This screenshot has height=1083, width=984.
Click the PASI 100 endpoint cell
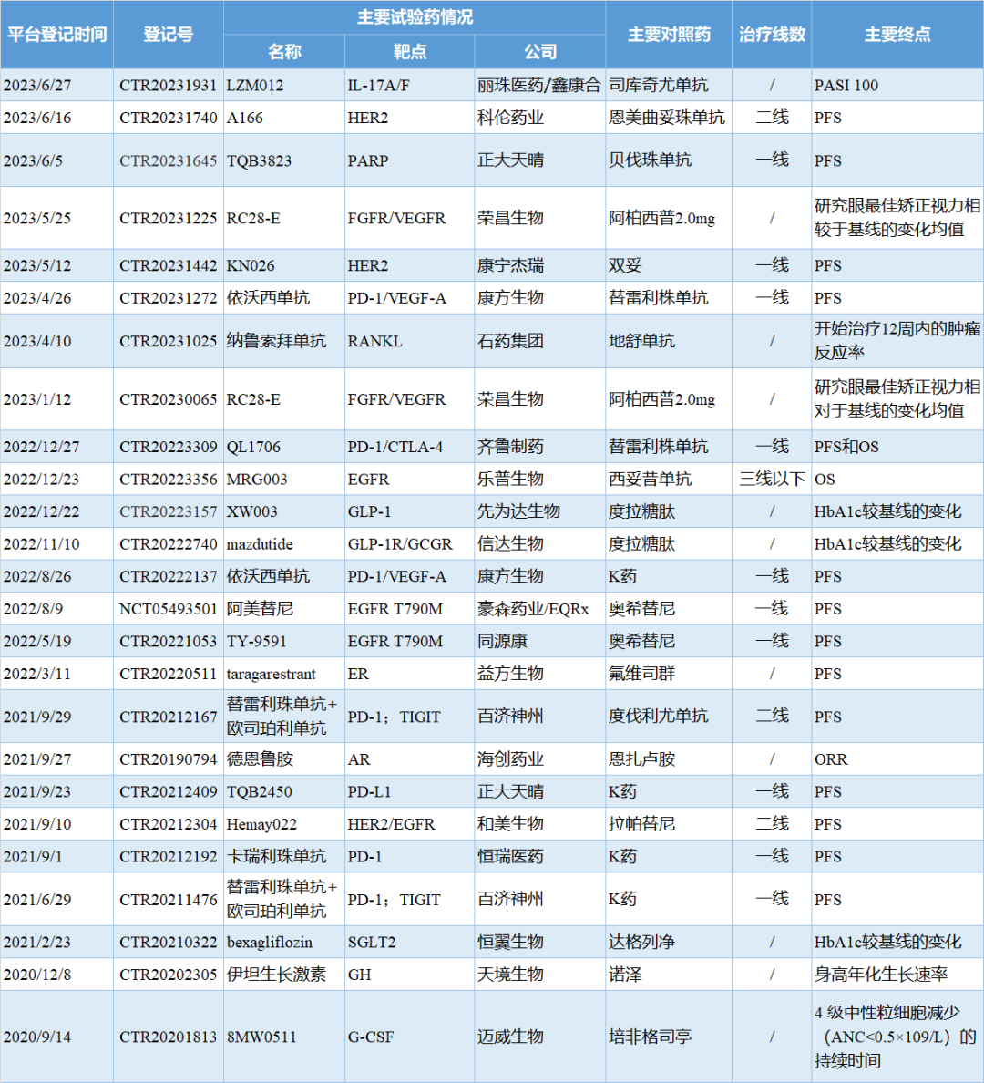[846, 86]
